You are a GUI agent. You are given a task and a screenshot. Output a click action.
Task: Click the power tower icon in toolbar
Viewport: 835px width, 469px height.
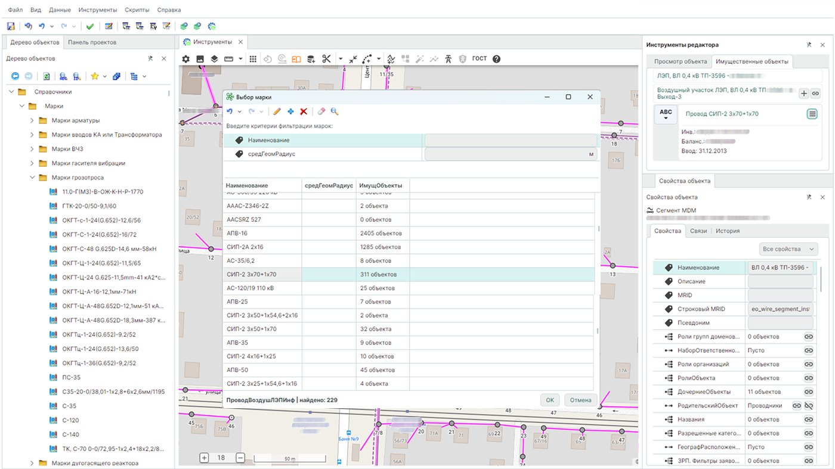pyautogui.click(x=449, y=59)
